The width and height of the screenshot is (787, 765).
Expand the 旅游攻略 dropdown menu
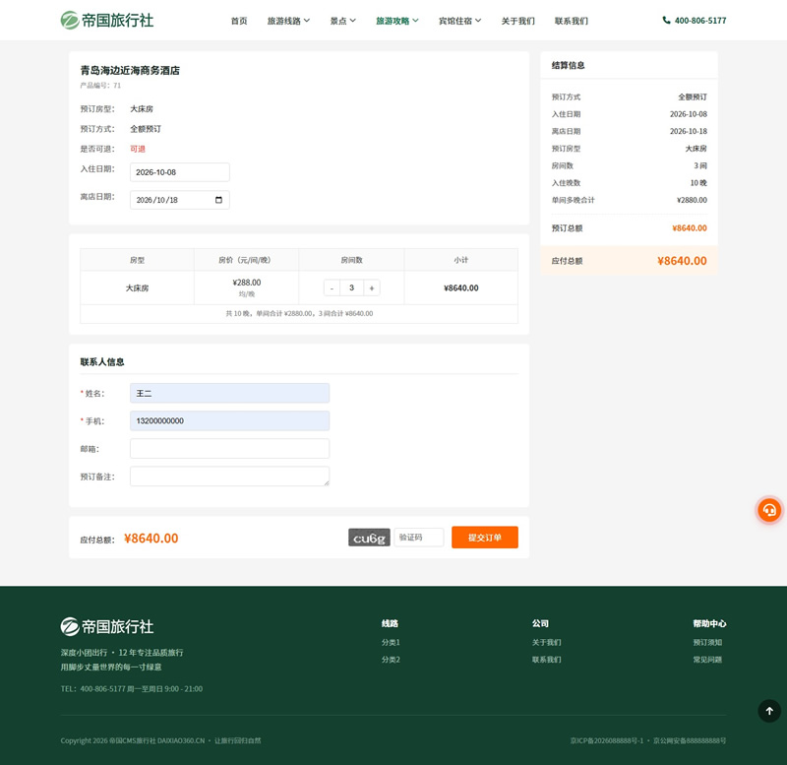[x=397, y=21]
